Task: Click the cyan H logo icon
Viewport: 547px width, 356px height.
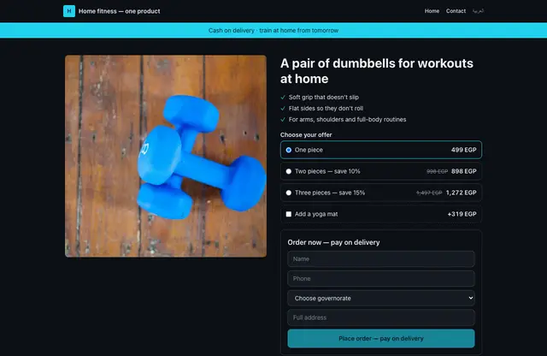Action: [x=69, y=11]
